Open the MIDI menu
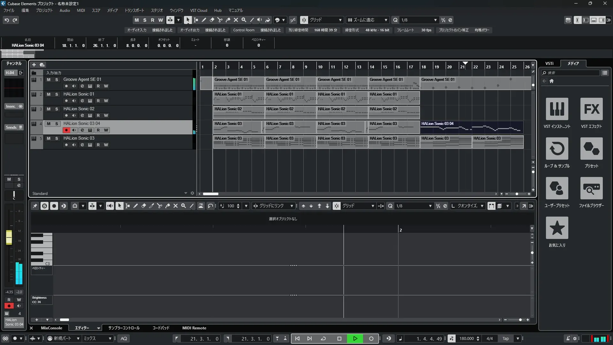Viewport: 613px width, 345px height. (81, 10)
